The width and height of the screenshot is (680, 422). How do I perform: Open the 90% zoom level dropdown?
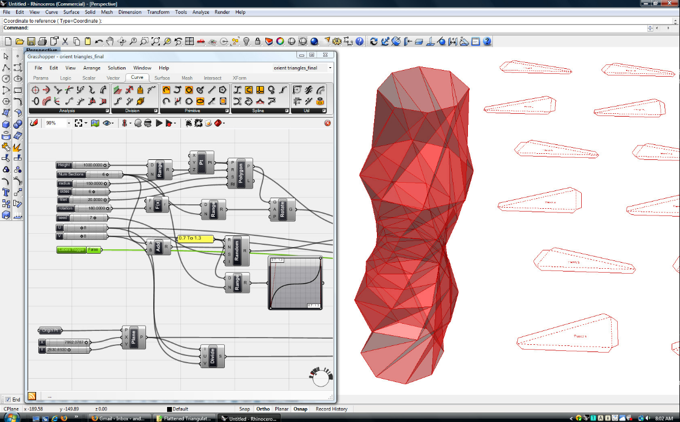click(x=68, y=123)
